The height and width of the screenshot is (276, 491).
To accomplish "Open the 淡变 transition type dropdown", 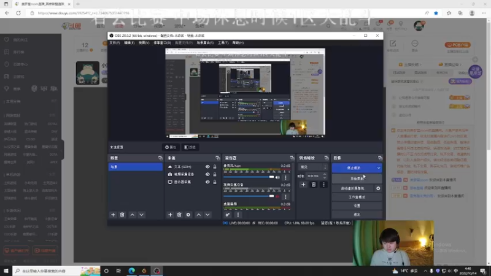I will pos(313,167).
